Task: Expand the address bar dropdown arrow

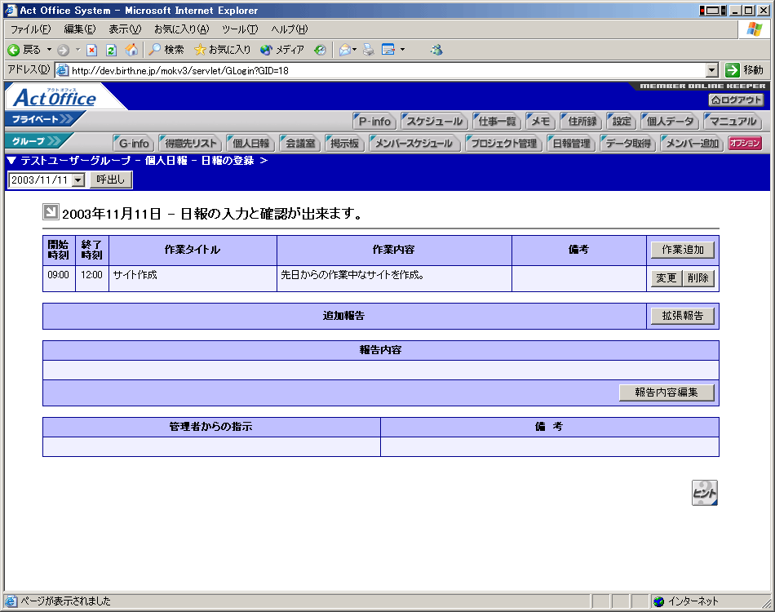Action: tap(711, 70)
